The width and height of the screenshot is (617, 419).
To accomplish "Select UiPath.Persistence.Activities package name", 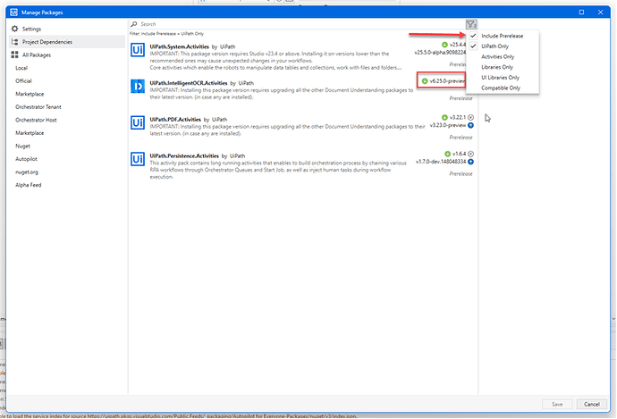I will (184, 155).
